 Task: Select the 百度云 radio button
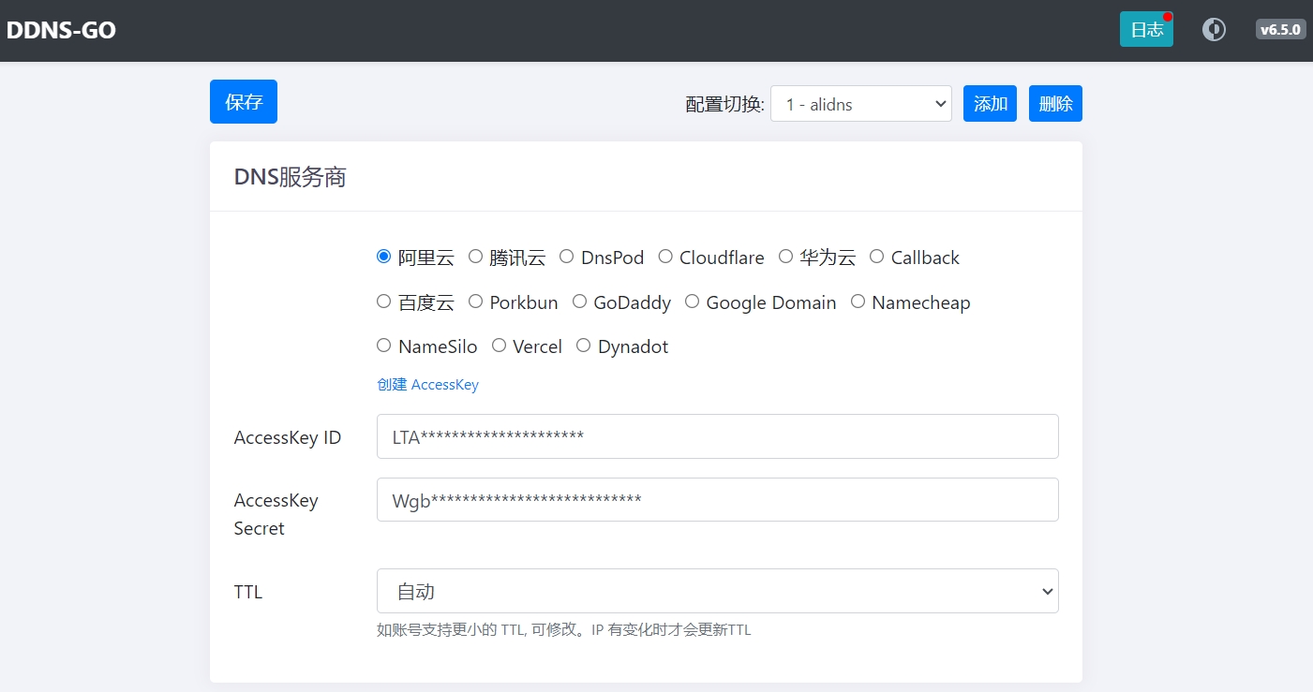tap(383, 302)
